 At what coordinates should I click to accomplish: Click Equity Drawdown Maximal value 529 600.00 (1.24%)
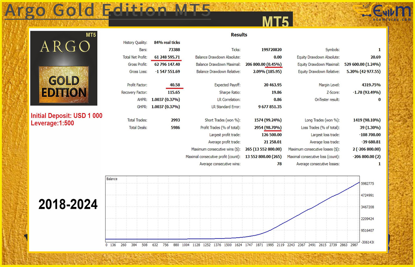(362, 64)
